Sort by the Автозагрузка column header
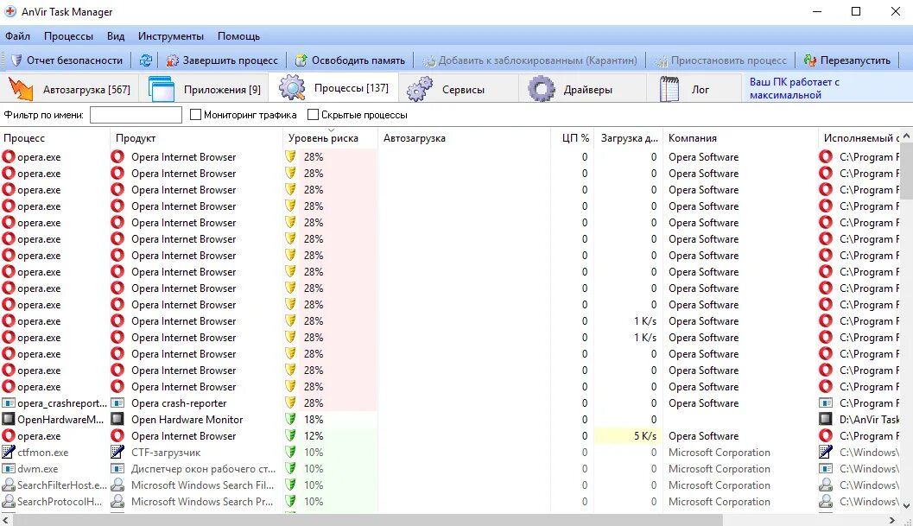 point(465,138)
